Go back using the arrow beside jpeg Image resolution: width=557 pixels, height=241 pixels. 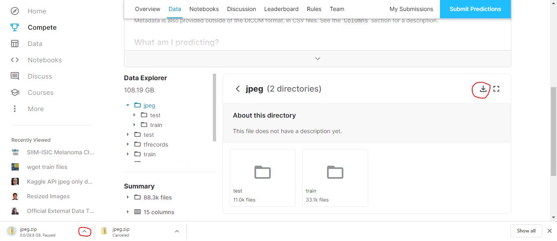click(238, 89)
